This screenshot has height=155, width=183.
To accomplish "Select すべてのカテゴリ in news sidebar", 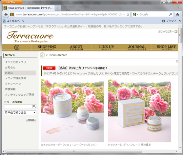I will coord(15,62).
